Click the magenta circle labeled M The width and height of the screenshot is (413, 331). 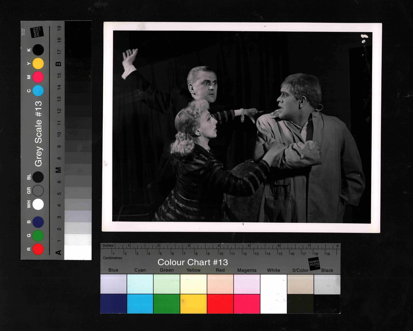tap(38, 77)
